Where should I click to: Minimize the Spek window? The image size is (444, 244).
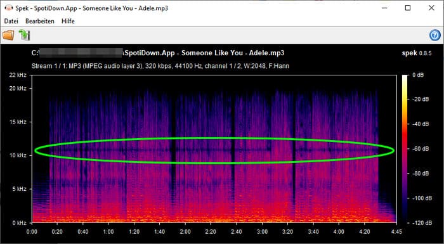(384, 8)
